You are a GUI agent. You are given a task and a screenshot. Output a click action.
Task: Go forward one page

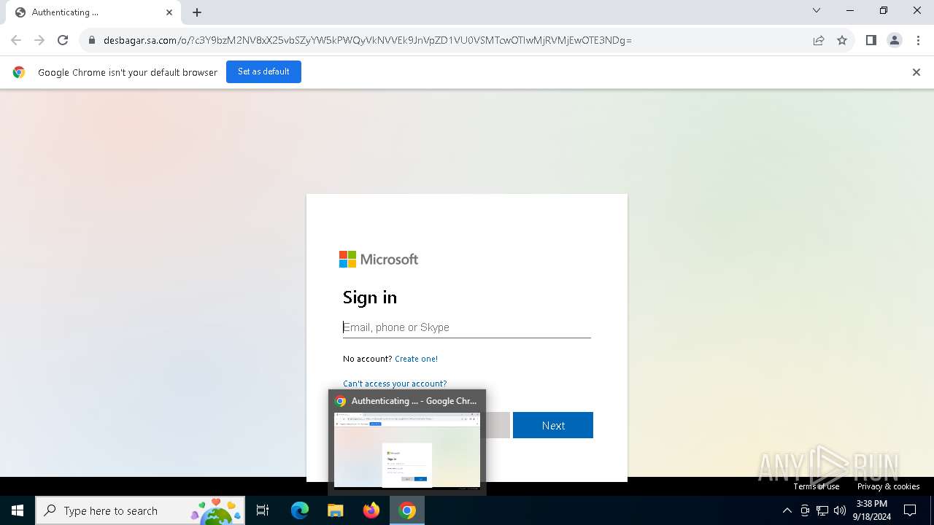pos(39,40)
